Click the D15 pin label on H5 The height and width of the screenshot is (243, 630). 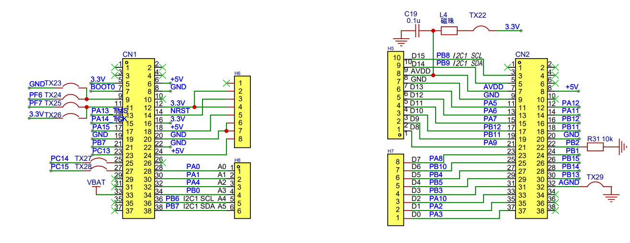point(418,55)
